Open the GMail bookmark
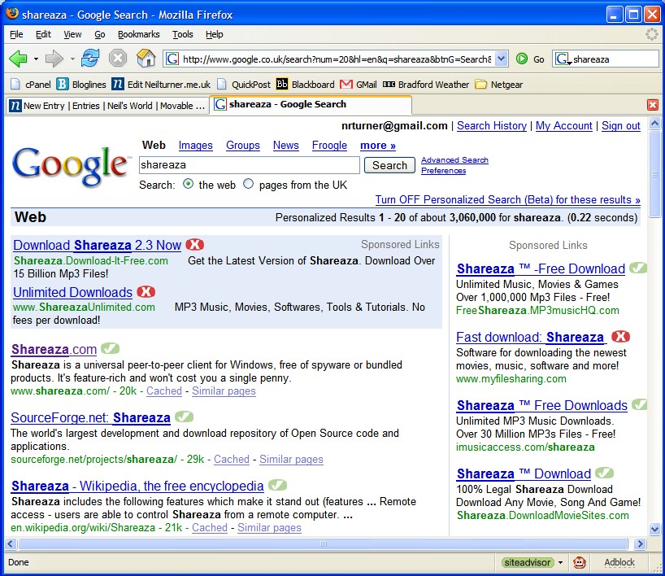The height and width of the screenshot is (576, 665). pos(359,85)
